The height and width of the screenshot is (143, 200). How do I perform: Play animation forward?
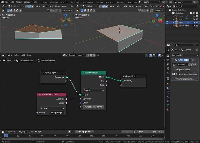[x=86, y=132]
